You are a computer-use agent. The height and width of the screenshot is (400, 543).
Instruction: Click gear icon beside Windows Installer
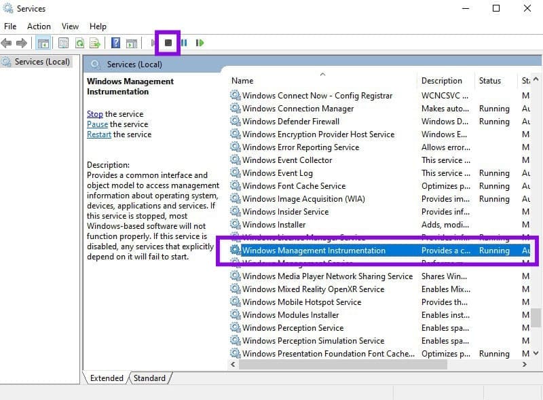[235, 224]
